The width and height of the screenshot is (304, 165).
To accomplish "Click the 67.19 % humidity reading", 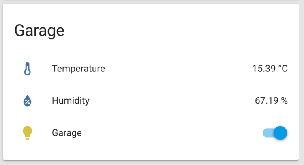I will click(x=271, y=101).
